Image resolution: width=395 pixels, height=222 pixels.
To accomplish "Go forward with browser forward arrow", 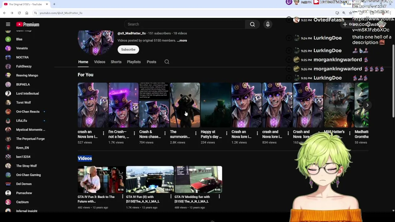I will click(x=12, y=13).
